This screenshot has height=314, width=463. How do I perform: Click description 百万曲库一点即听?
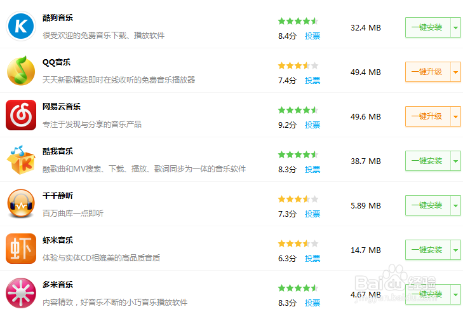click(73, 214)
